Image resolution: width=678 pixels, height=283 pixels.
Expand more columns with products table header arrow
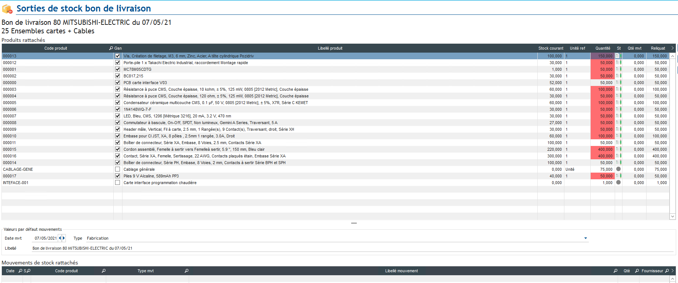click(672, 48)
